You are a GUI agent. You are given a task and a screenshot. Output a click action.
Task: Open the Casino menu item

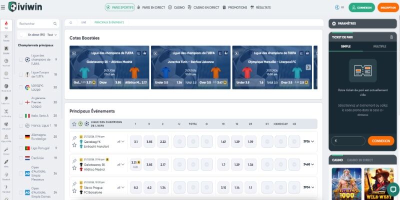[x=176, y=7]
